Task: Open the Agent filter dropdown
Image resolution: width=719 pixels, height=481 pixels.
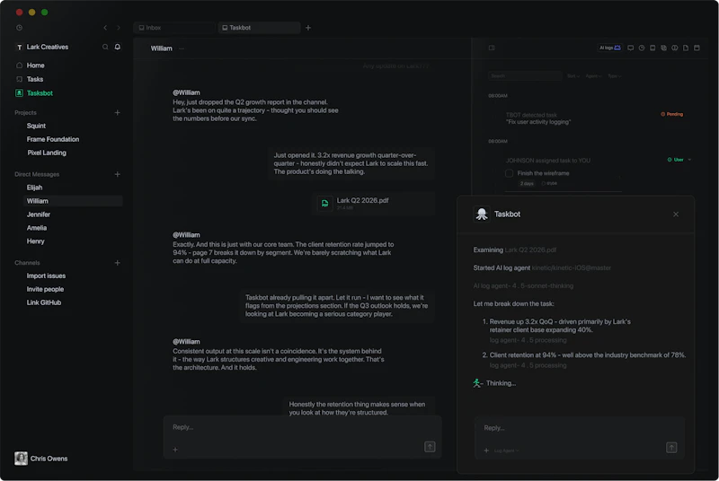Action: [x=593, y=76]
